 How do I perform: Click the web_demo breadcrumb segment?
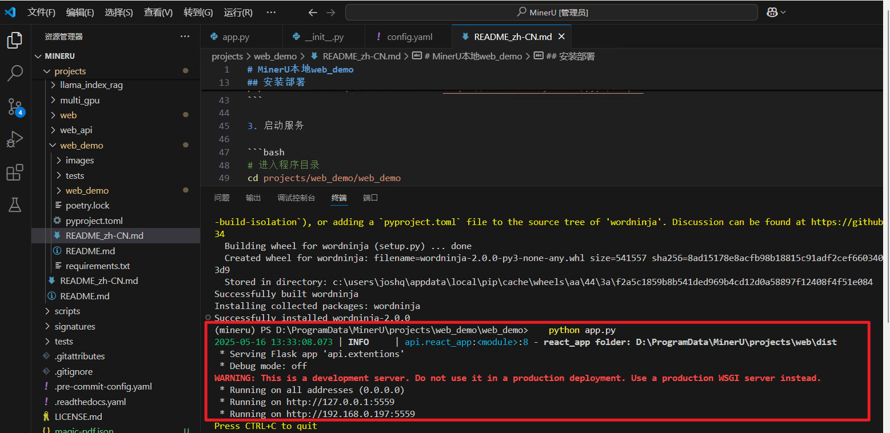(276, 56)
